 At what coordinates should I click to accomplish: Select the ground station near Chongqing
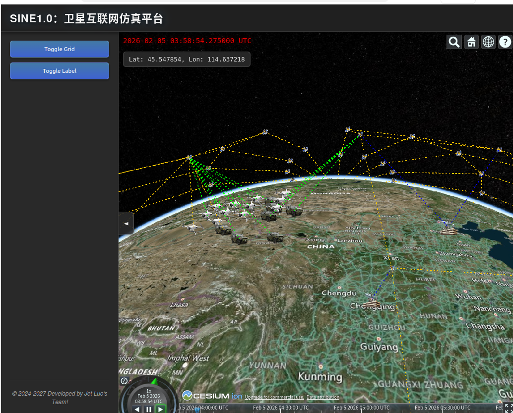tap(372, 301)
